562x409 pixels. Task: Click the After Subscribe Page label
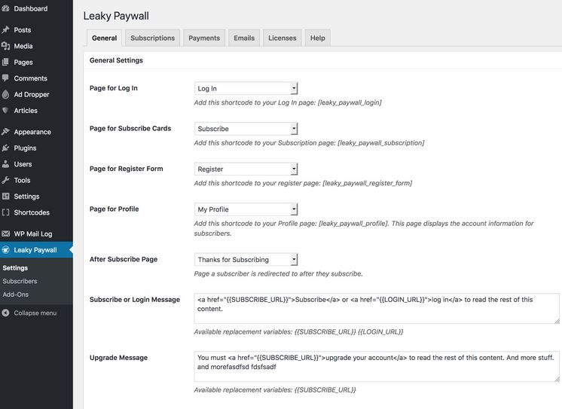[x=124, y=259]
